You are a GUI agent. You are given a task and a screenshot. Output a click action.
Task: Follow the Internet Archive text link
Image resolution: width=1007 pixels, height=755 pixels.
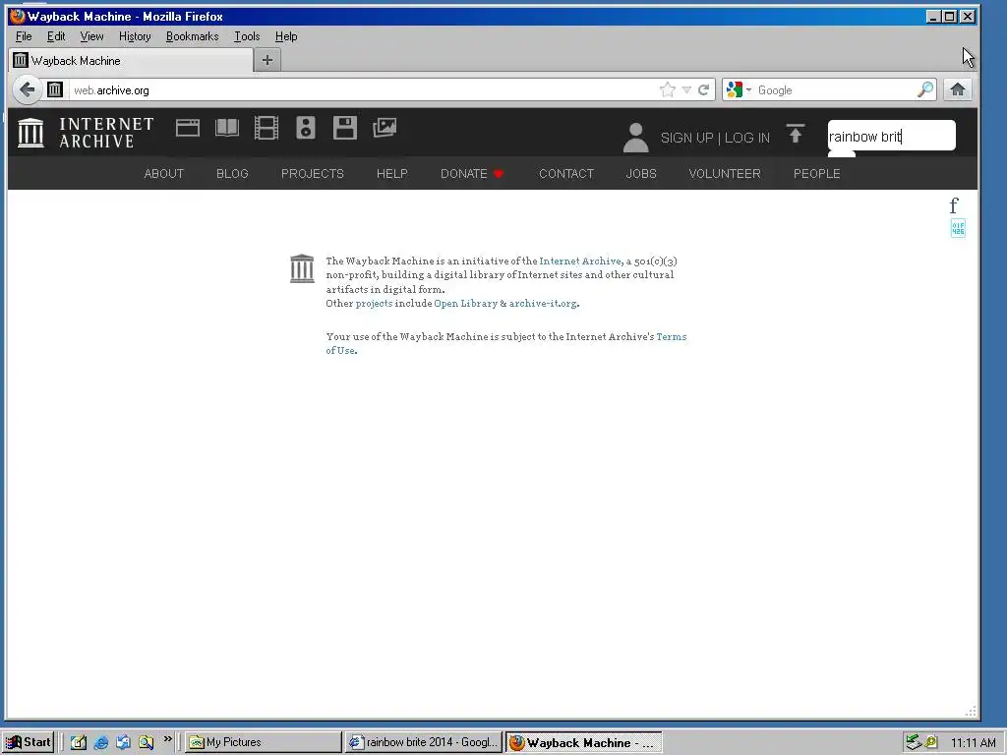(580, 261)
